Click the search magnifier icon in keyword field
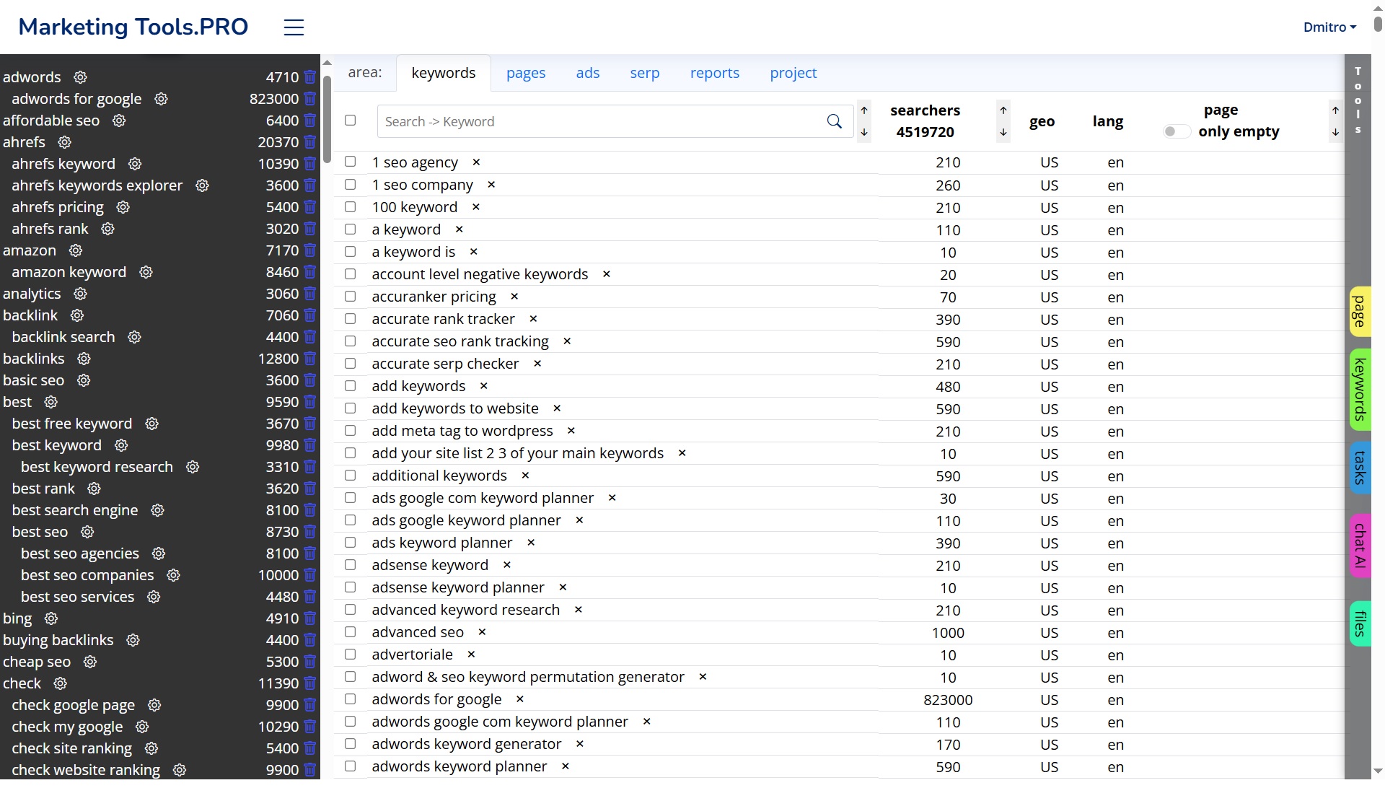Image resolution: width=1385 pixels, height=801 pixels. coord(834,121)
